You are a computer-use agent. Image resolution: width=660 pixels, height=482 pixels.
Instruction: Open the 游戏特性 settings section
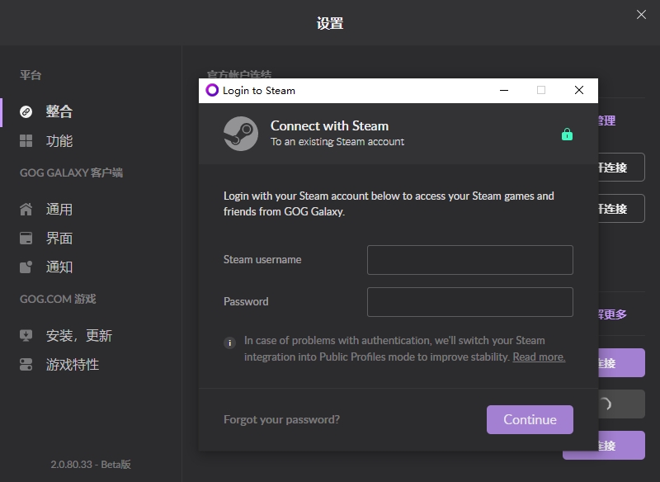73,365
